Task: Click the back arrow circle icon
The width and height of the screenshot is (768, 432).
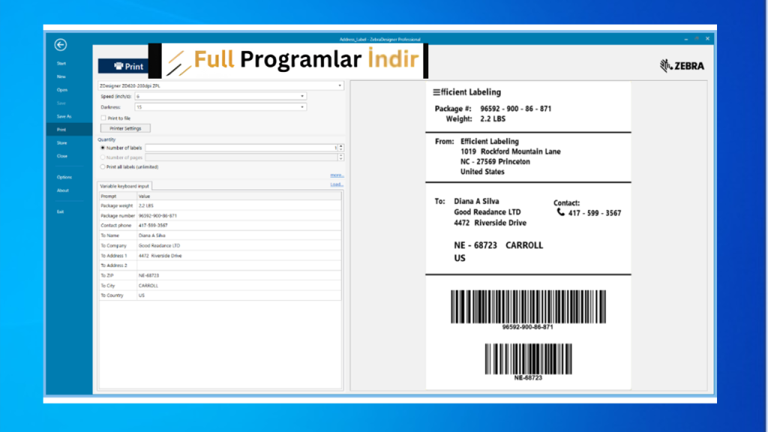Action: (x=61, y=45)
